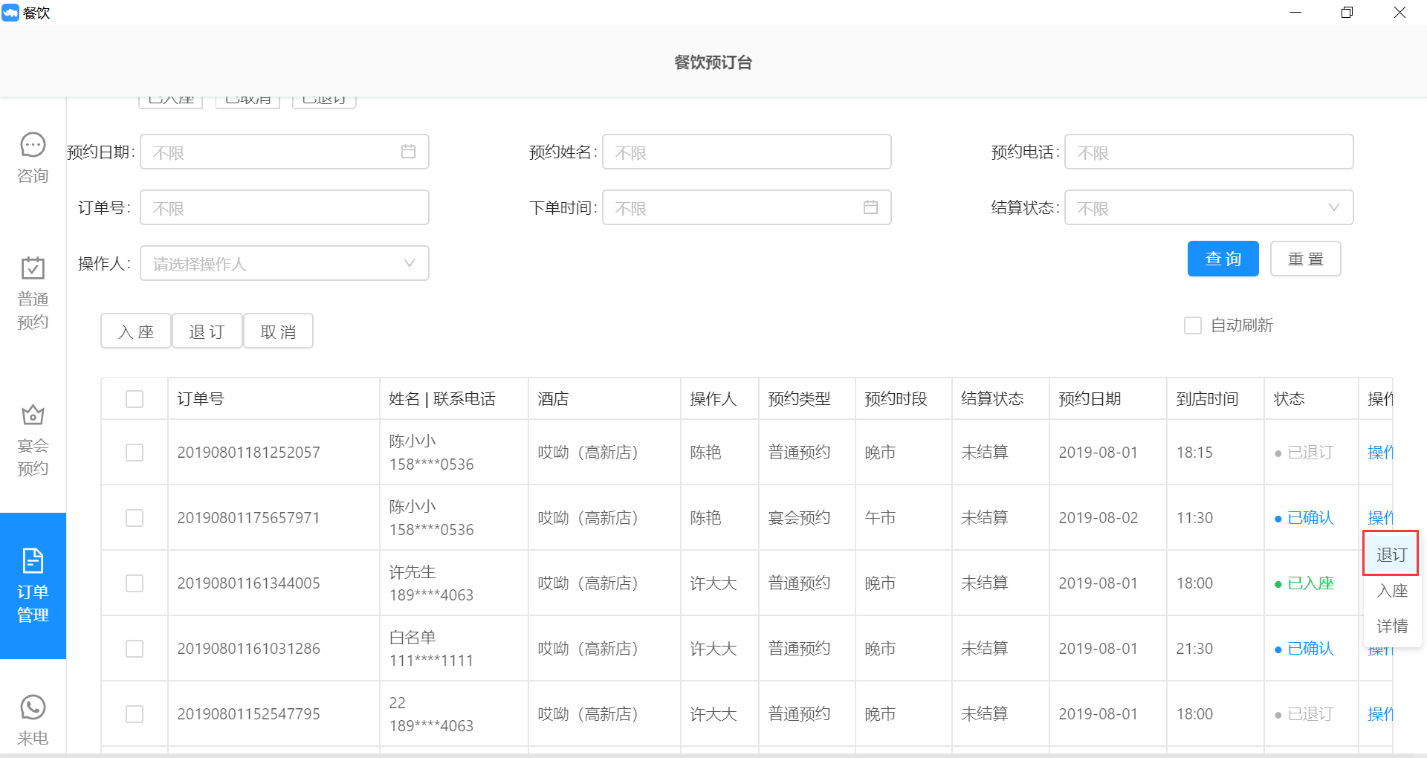Click 已确认 status for the 11:30 order
Screen dimensions: 1427x758
click(1304, 518)
